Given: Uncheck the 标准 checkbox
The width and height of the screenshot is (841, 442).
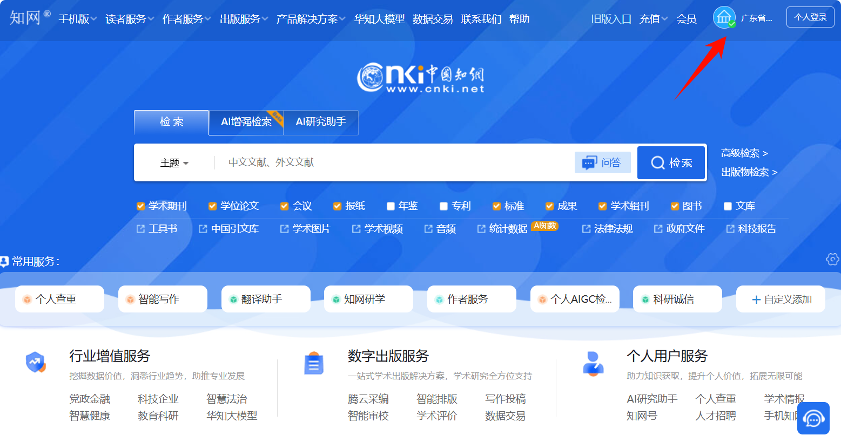Looking at the screenshot, I should [496, 206].
